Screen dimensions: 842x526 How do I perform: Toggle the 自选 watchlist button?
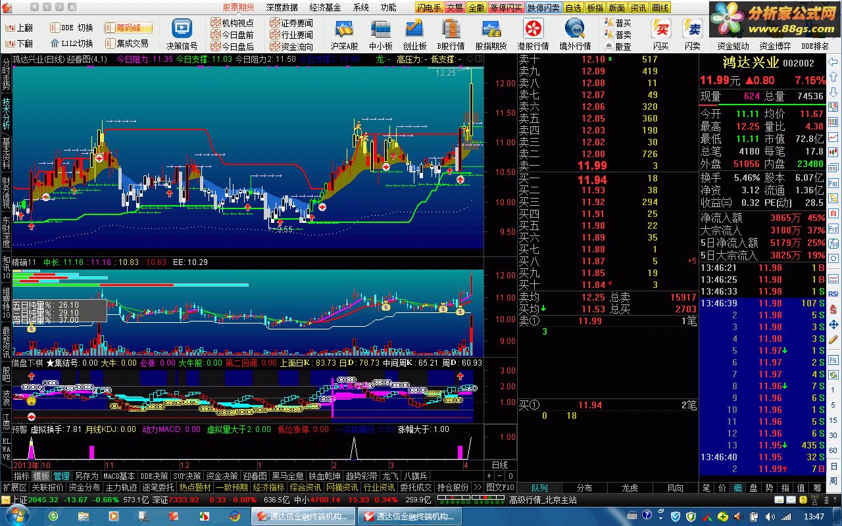(573, 8)
